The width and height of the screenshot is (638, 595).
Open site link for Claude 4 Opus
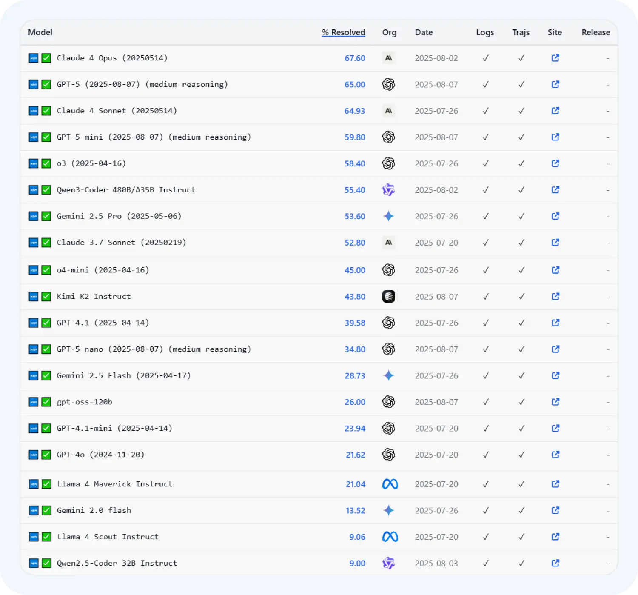click(555, 58)
